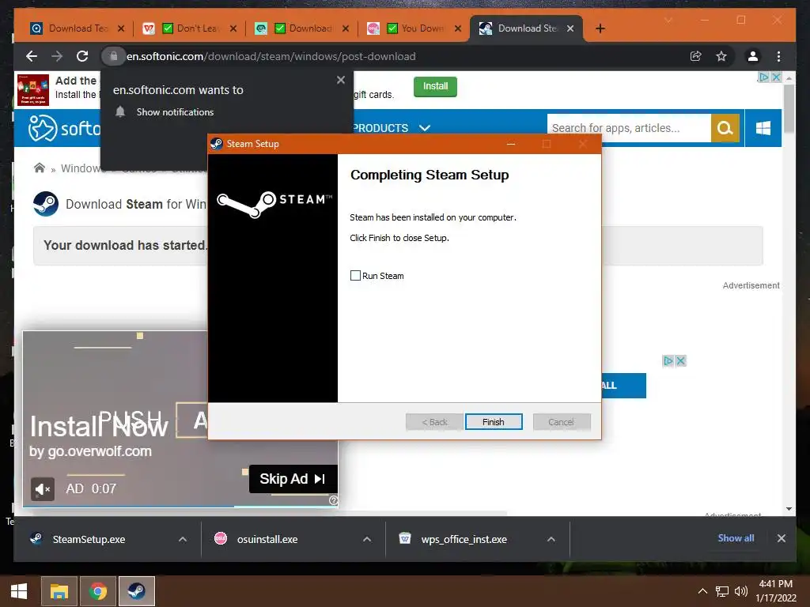Close the downloads bar
Viewport: 810px width, 607px height.
pos(781,538)
